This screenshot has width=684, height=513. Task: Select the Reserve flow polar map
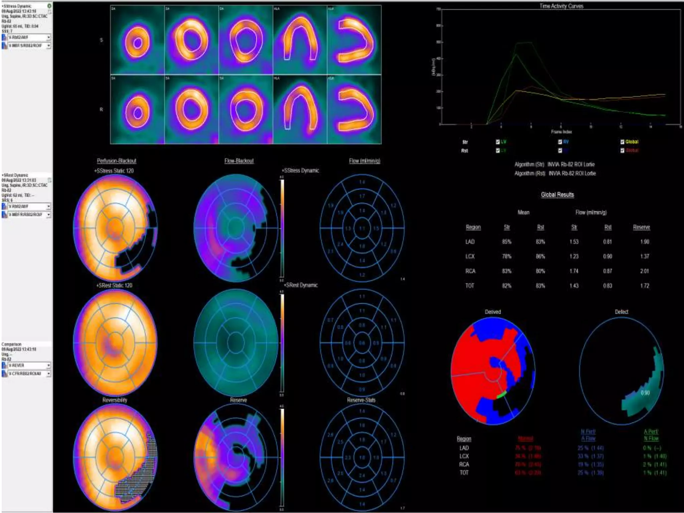[236, 457]
